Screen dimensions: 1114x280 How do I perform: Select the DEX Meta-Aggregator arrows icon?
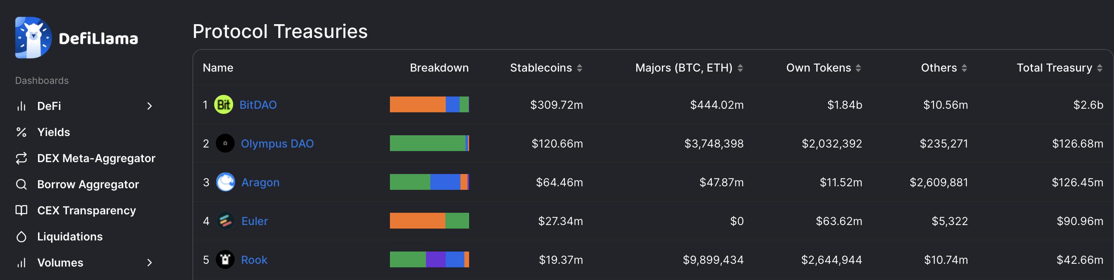pos(22,158)
